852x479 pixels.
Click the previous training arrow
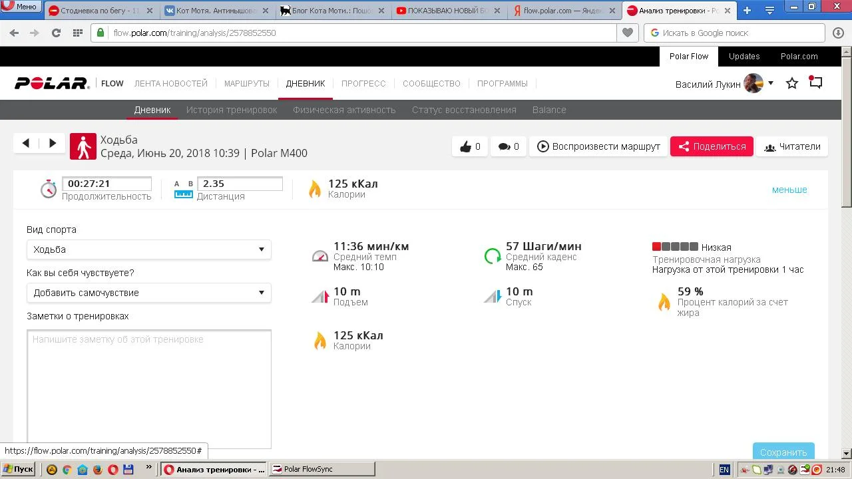pos(26,143)
